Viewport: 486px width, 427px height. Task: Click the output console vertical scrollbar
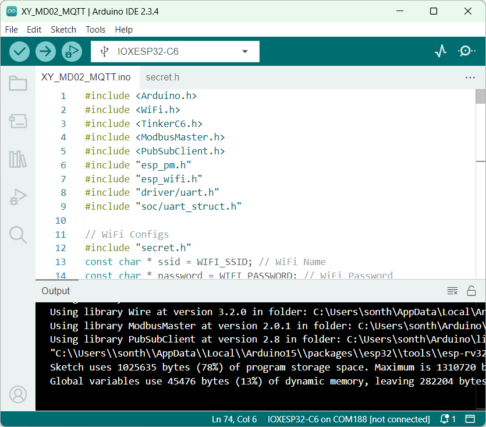(480, 356)
